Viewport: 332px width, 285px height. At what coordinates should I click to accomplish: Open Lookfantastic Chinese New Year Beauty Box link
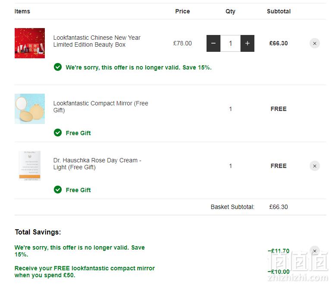tap(97, 41)
